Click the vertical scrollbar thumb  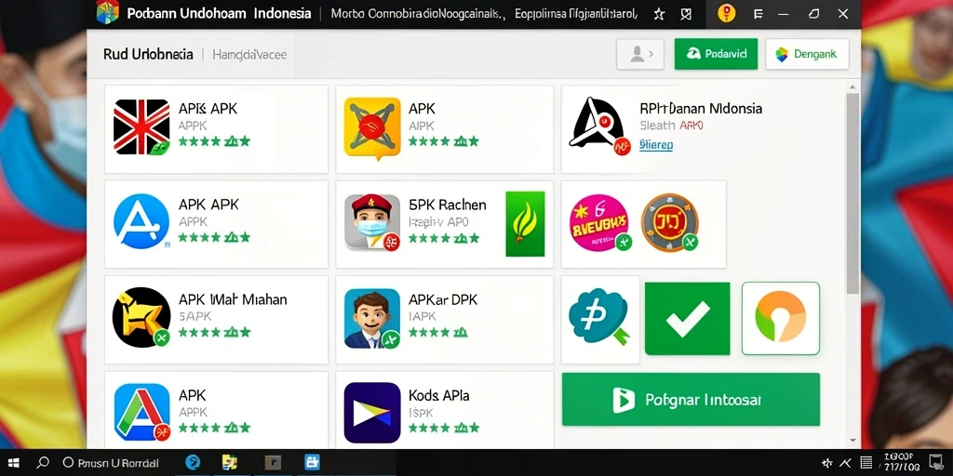(x=852, y=193)
